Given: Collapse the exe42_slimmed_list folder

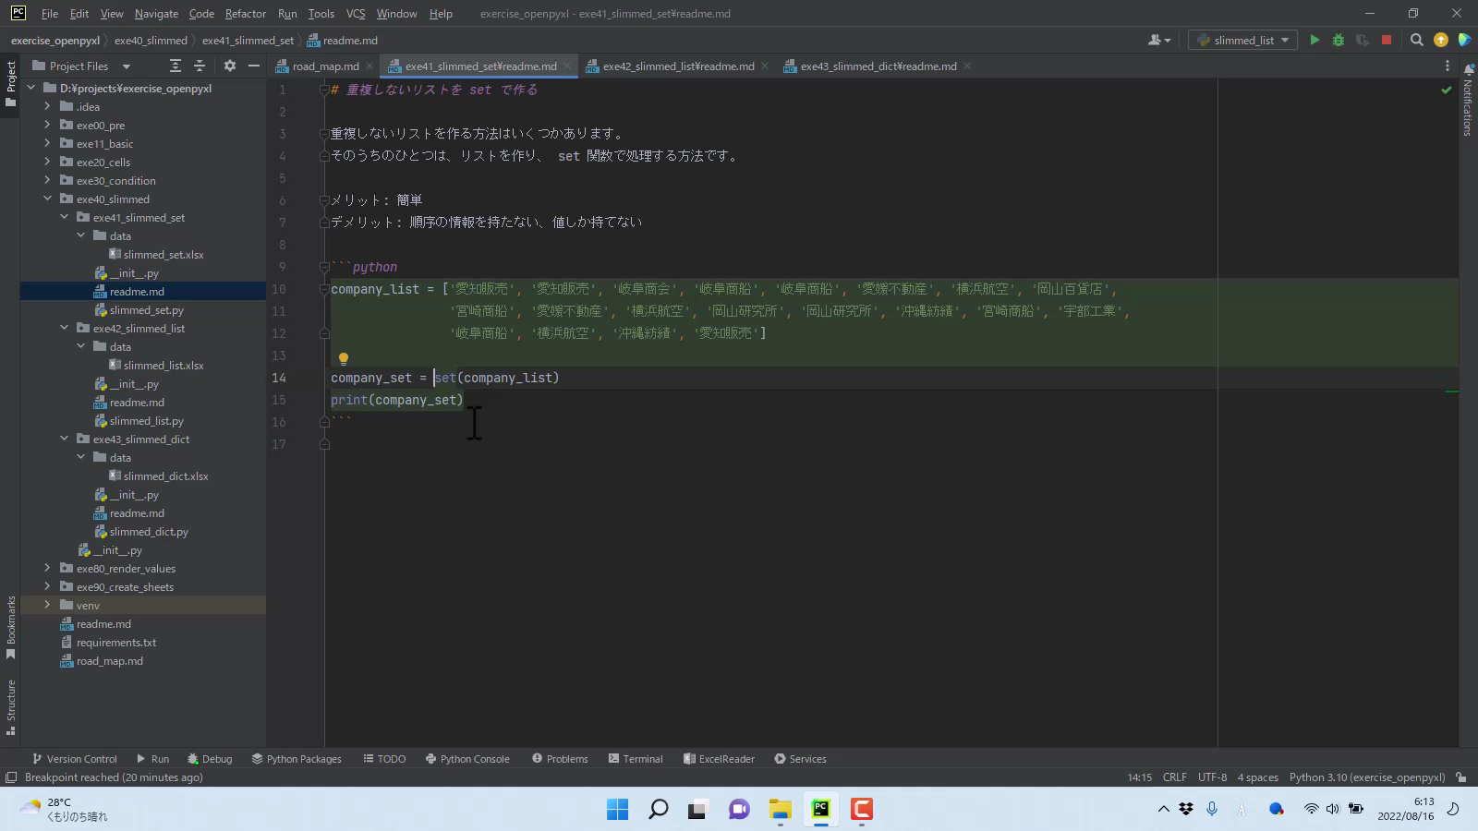Looking at the screenshot, I should point(64,328).
